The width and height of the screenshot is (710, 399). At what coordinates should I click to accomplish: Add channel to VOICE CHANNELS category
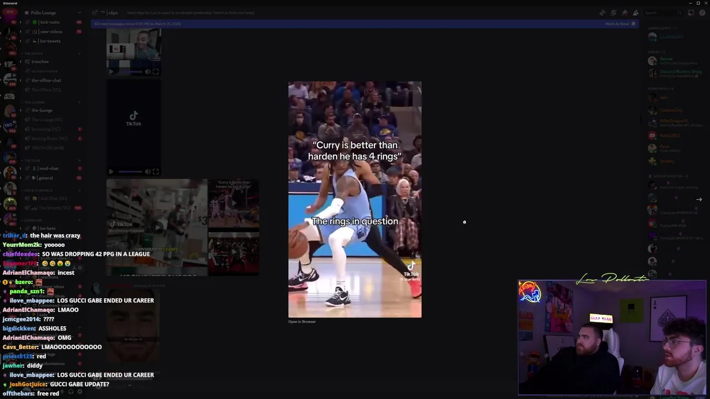(x=79, y=191)
